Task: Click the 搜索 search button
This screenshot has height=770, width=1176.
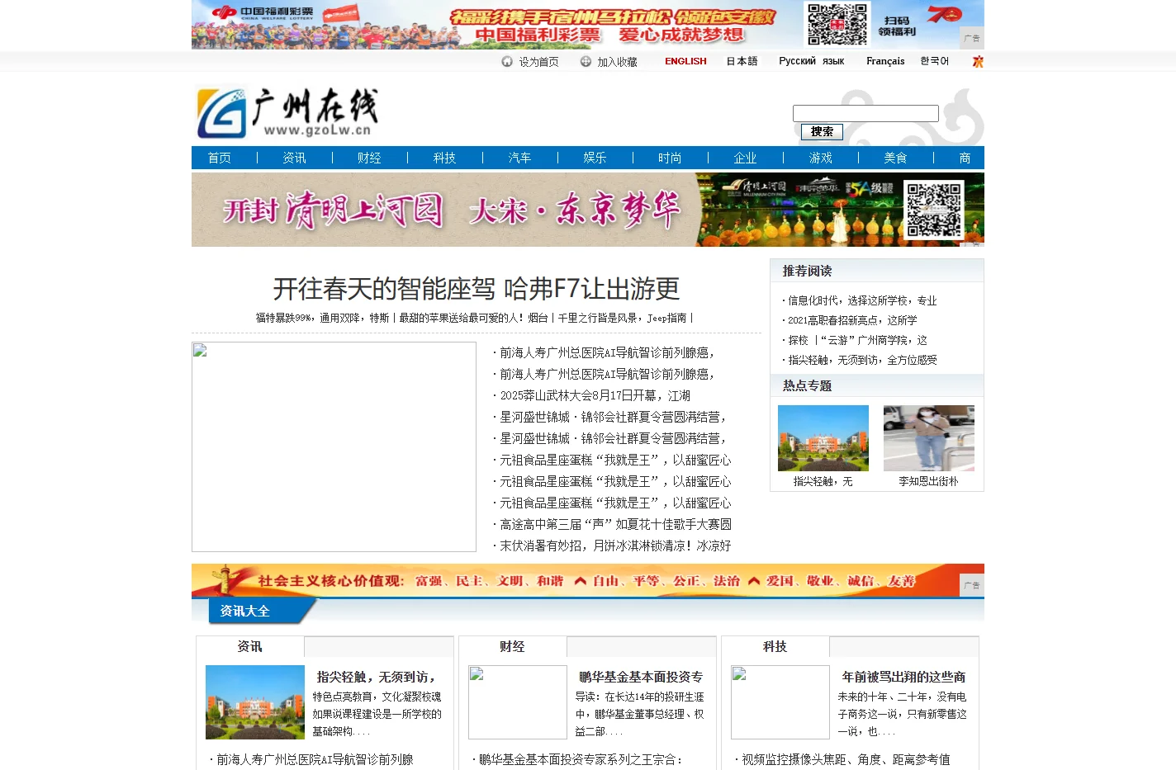Action: pos(822,132)
